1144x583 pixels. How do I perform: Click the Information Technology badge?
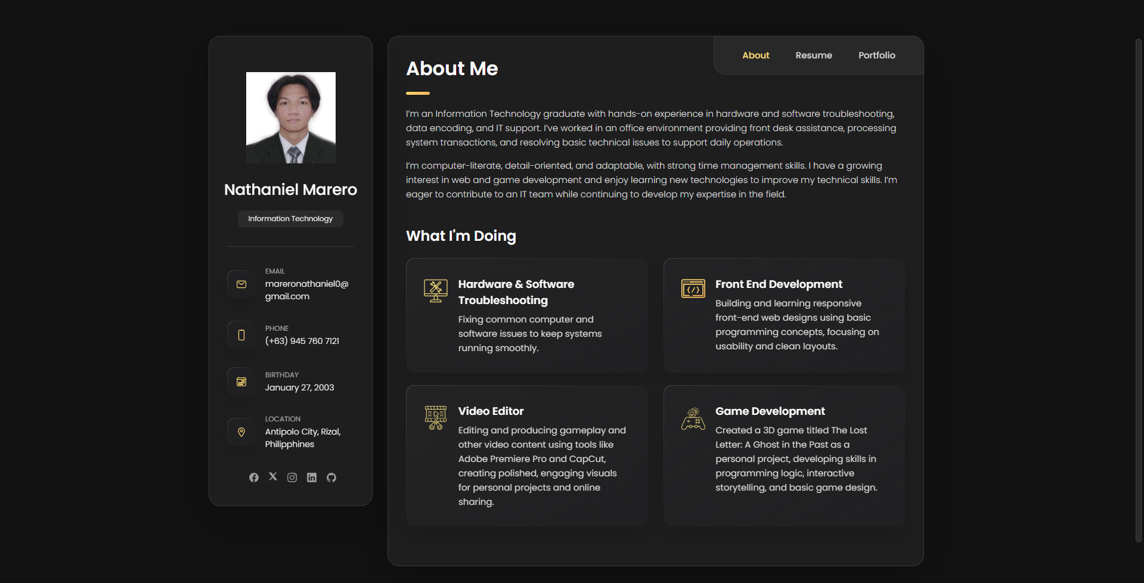click(x=290, y=218)
